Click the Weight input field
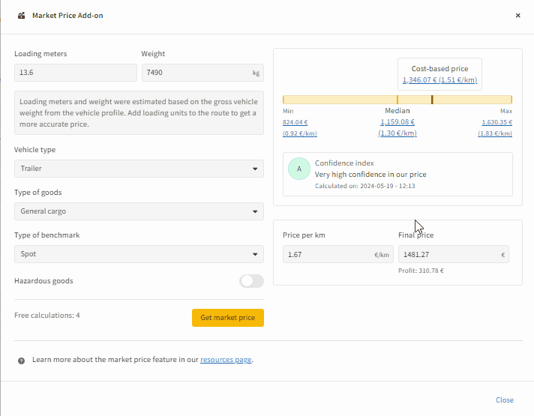Viewport: 534px width, 416px height. [x=196, y=73]
